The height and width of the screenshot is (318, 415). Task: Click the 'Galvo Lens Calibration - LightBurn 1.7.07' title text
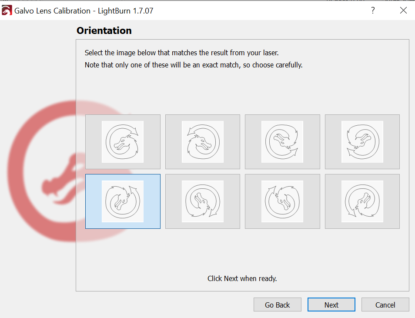pos(84,11)
